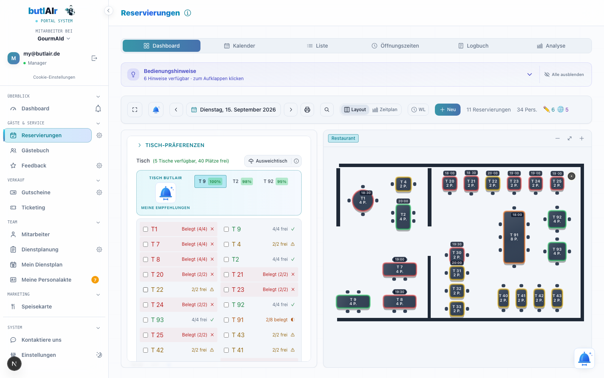Switch to the Kalender tab
Viewport: 604px width, 378px height.
240,46
